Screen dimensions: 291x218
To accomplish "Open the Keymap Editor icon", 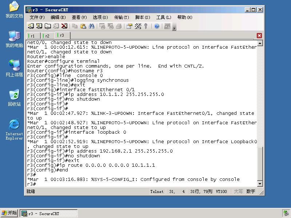I will pos(138,26).
